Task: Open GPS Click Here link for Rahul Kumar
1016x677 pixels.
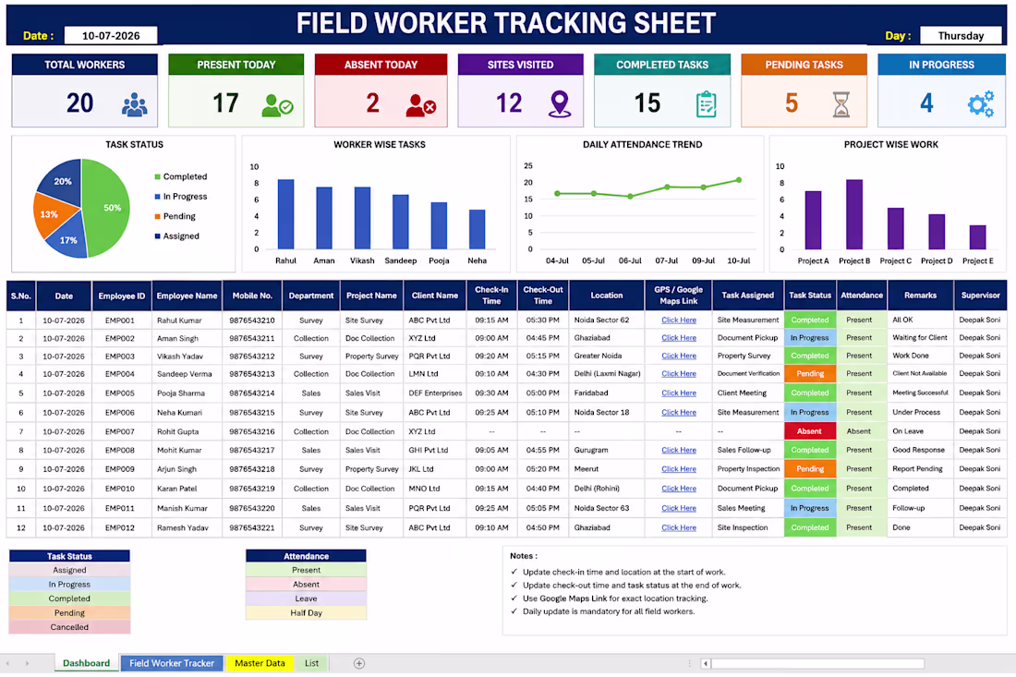Action: pyautogui.click(x=679, y=320)
